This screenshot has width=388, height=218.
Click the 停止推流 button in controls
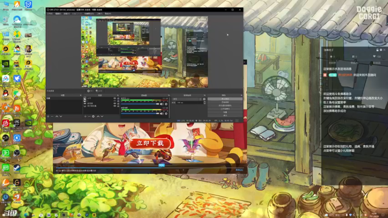click(x=225, y=99)
